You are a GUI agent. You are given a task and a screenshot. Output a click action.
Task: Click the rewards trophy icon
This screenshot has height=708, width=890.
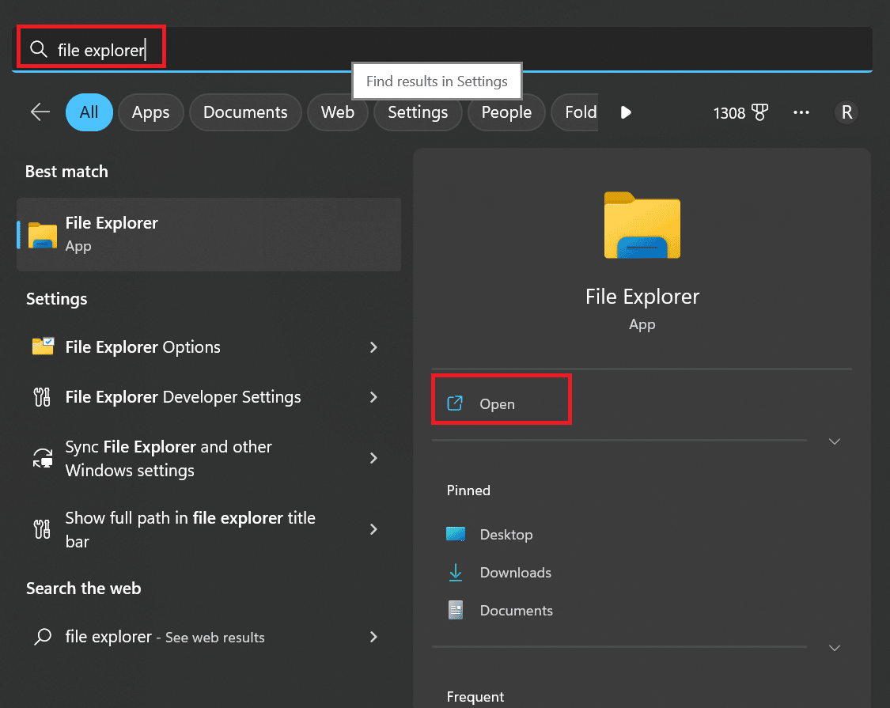click(759, 112)
